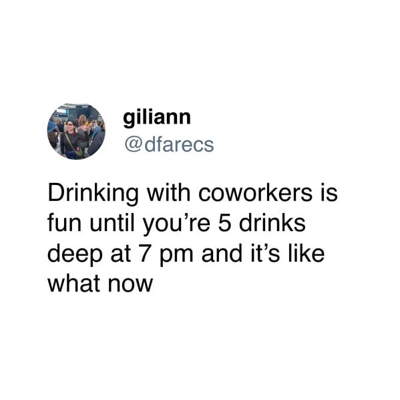Click the word you're in the tweet

[x=176, y=225]
